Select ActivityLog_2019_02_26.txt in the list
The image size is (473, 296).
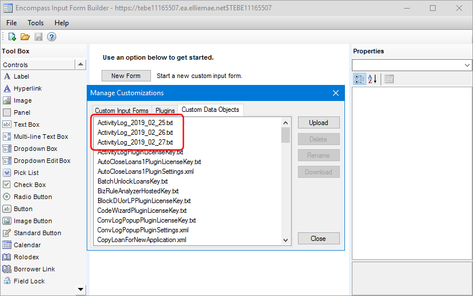tap(135, 133)
